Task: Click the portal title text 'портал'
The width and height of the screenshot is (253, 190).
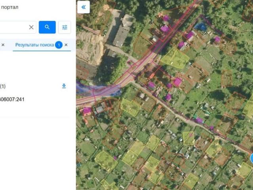Action: (10, 7)
